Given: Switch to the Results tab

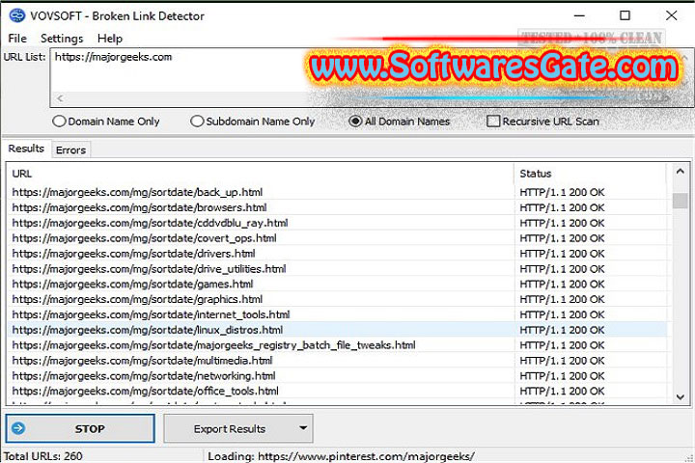Looking at the screenshot, I should 26,149.
